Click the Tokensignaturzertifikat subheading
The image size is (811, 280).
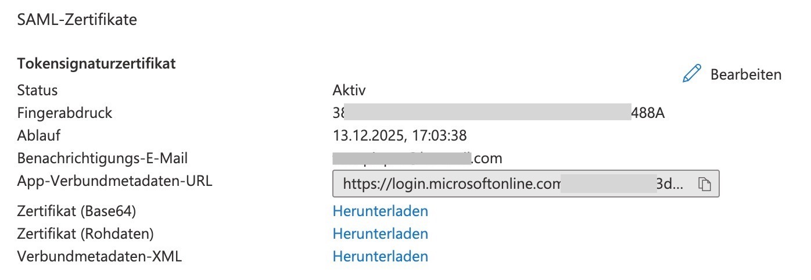[96, 63]
